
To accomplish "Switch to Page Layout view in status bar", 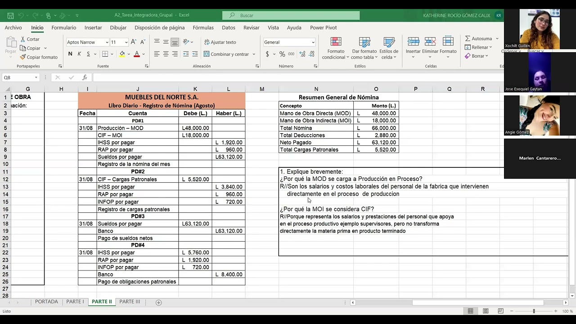I will pyautogui.click(x=486, y=311).
